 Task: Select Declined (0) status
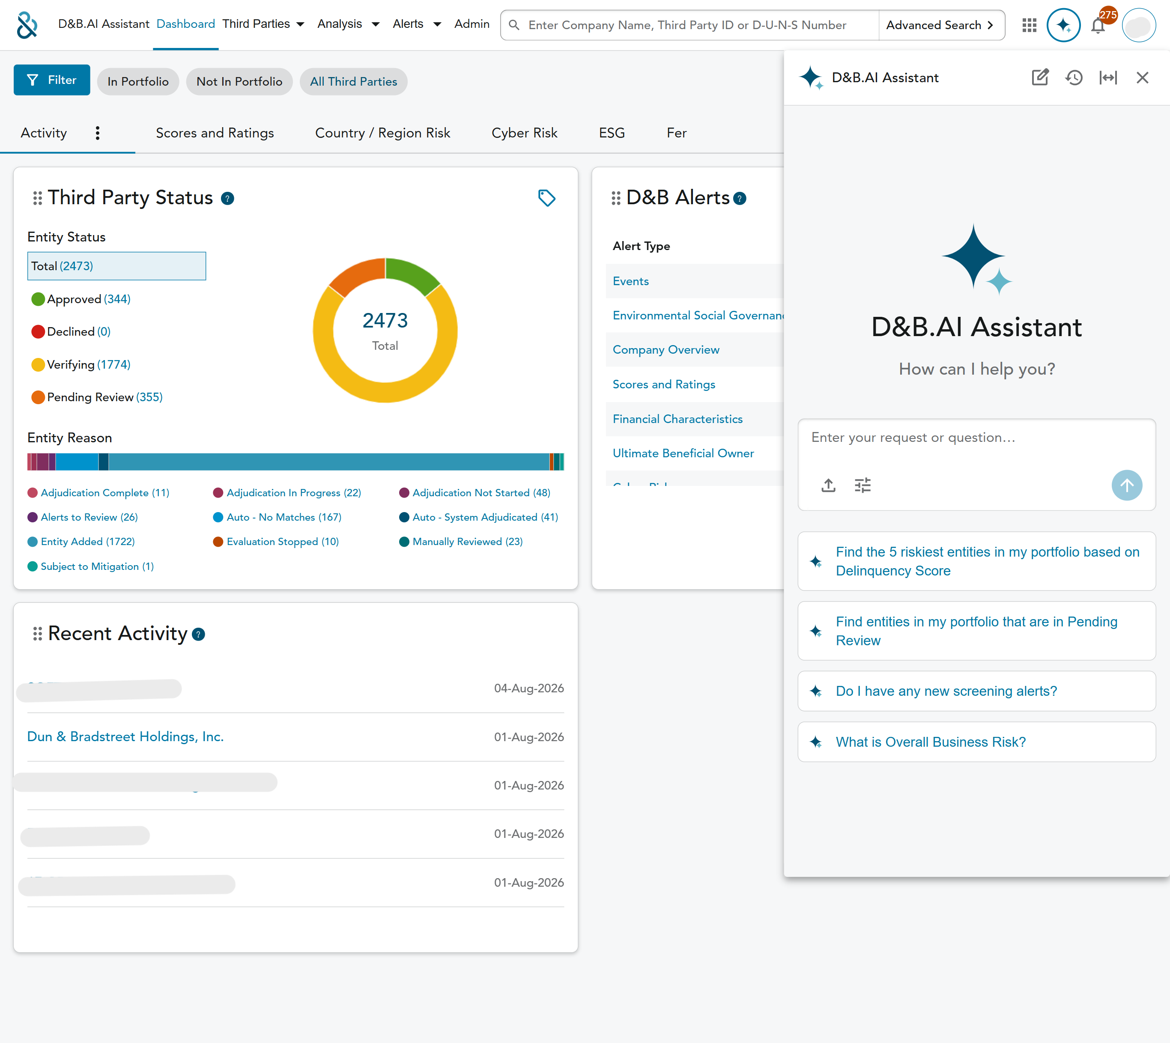pyautogui.click(x=71, y=332)
